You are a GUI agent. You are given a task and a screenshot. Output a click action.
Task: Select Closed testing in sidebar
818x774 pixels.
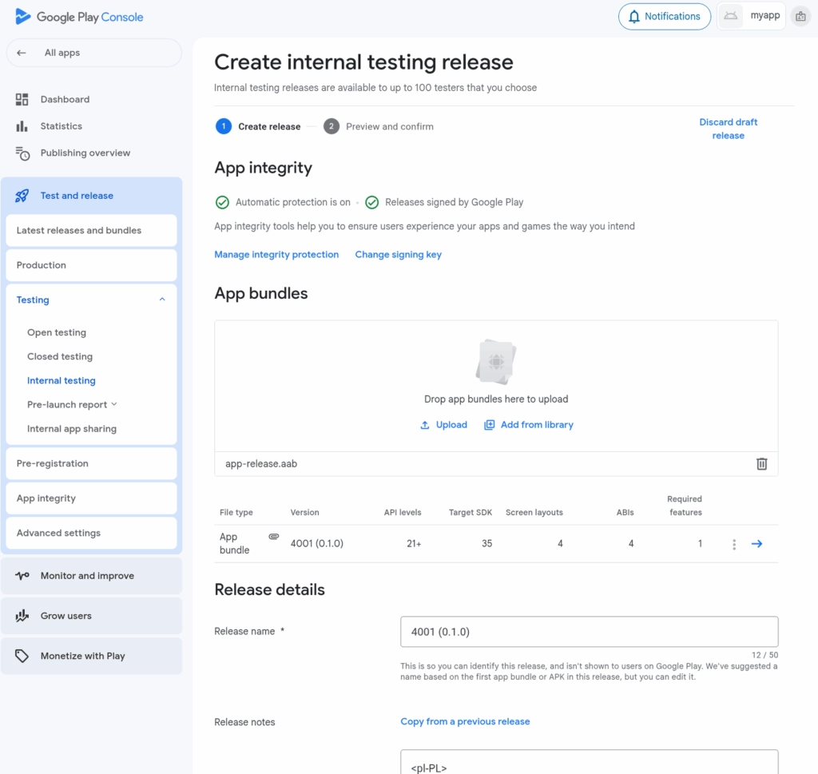[60, 357]
